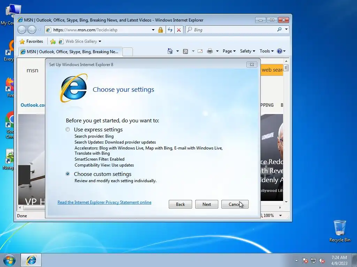Click the horizontal scrollbar right arrow
Image resolution: width=357 pixels, height=267 pixels.
[x=280, y=208]
